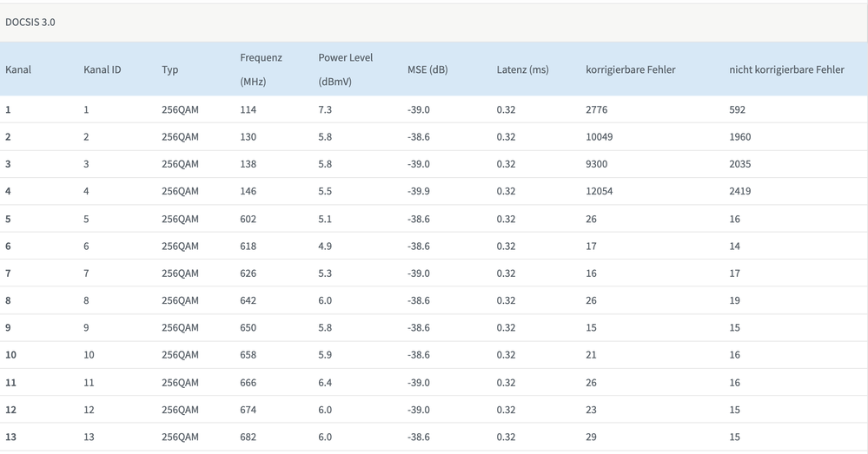Click the uncorrectable errors value 2035
Screen dimensions: 868x454
(740, 164)
